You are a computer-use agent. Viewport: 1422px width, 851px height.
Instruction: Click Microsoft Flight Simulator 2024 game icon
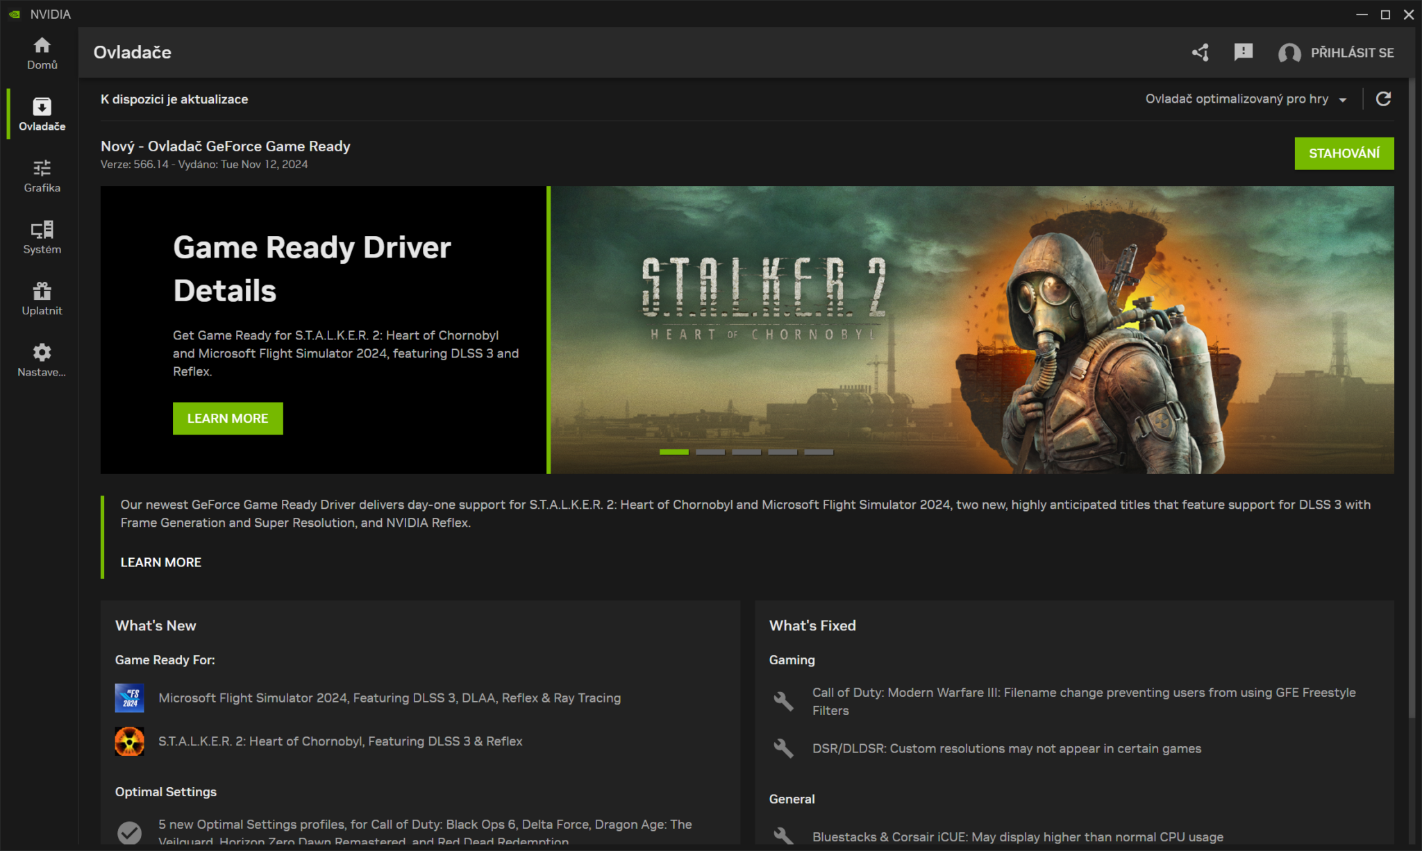tap(129, 698)
